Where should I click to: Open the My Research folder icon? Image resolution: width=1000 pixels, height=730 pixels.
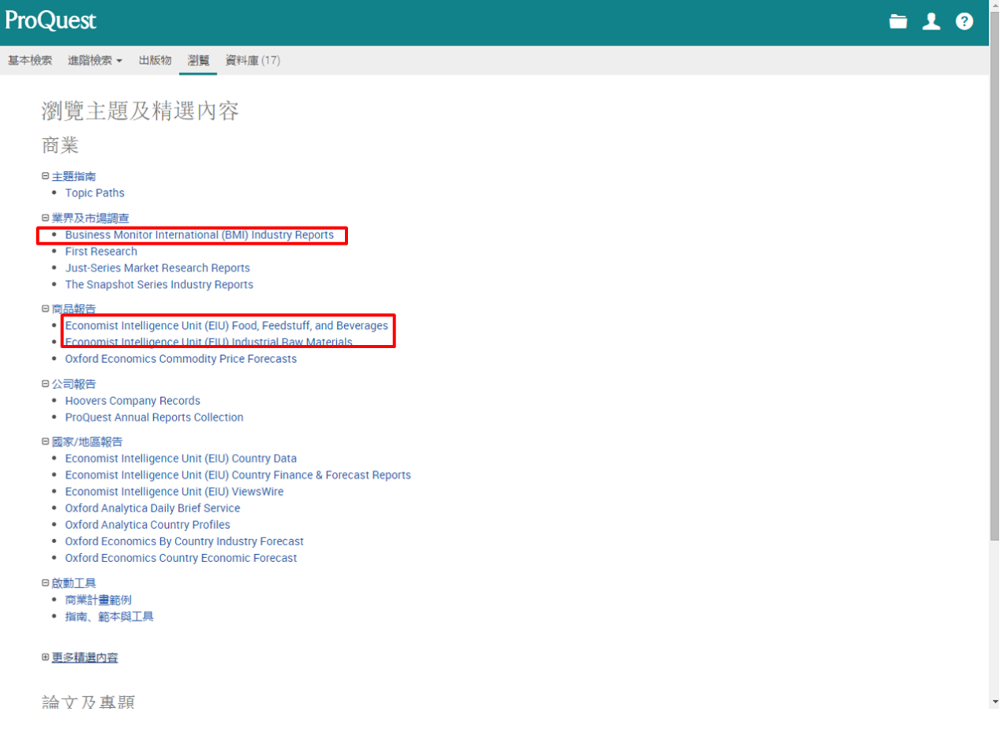point(898,22)
